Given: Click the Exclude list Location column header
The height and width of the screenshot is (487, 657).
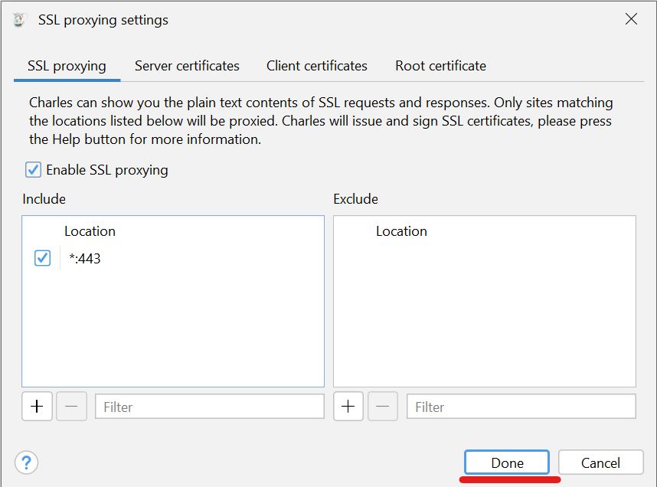Looking at the screenshot, I should pyautogui.click(x=401, y=231).
